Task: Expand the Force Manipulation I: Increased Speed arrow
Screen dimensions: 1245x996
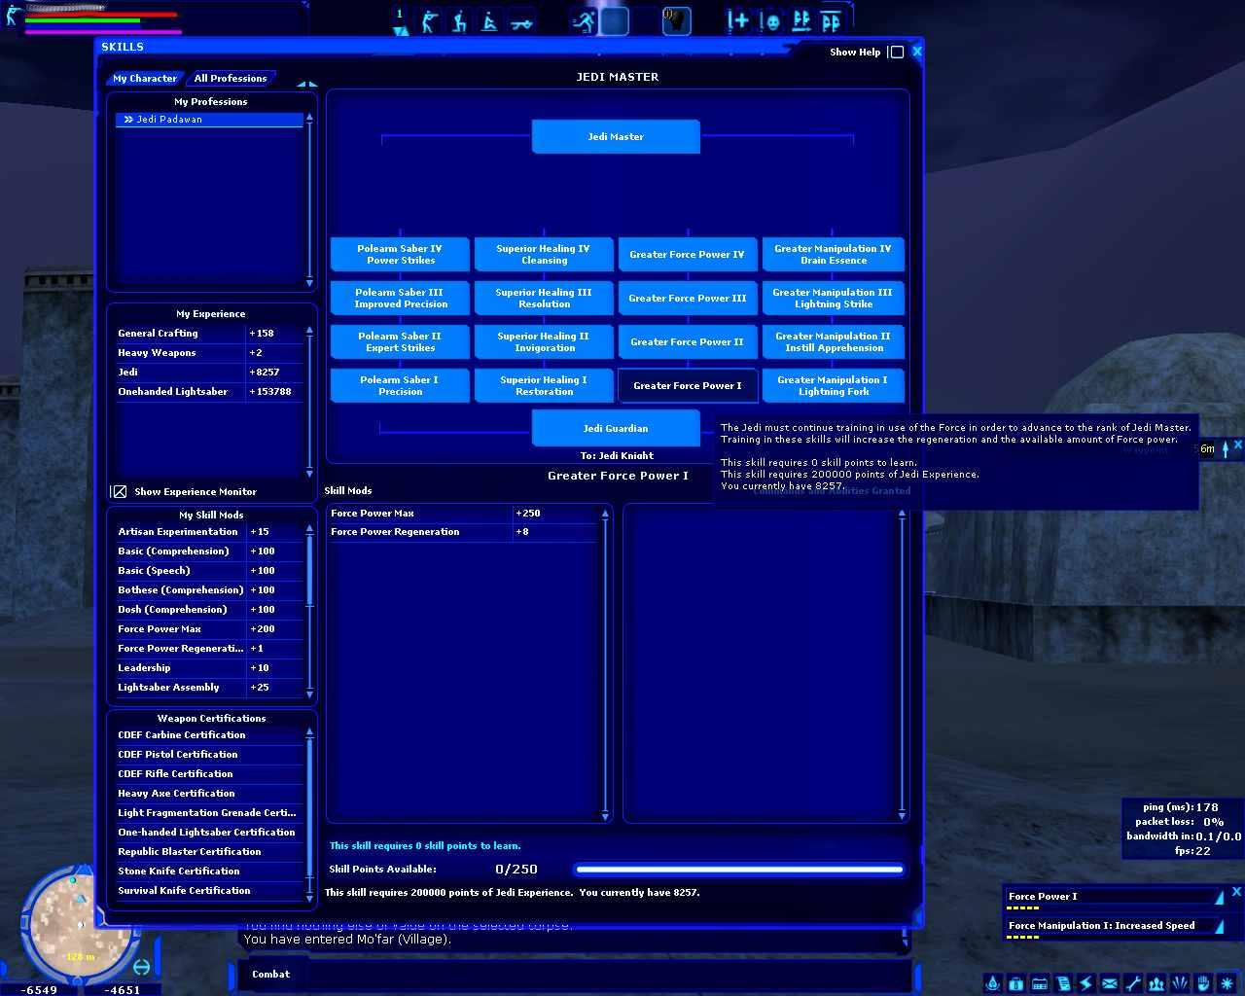Action: pyautogui.click(x=1219, y=926)
